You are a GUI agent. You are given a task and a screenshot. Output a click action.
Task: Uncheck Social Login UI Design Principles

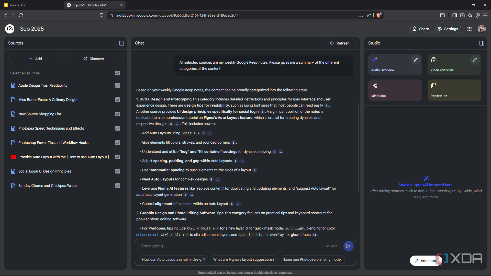click(x=118, y=171)
